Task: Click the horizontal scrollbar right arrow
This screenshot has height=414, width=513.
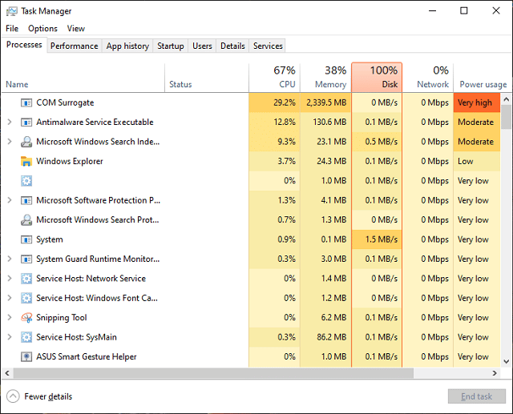Action: [495, 373]
